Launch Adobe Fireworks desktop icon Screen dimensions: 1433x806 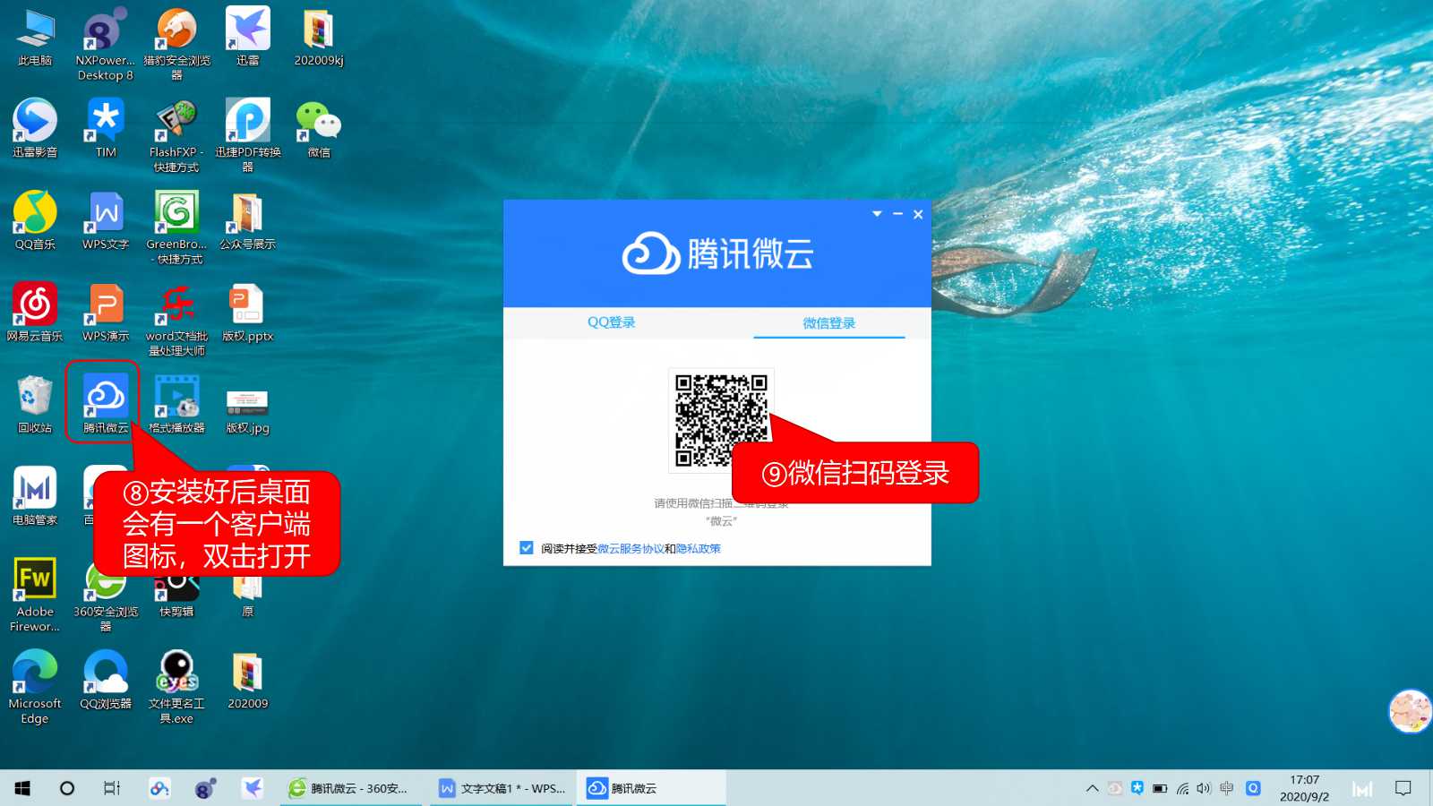click(35, 595)
